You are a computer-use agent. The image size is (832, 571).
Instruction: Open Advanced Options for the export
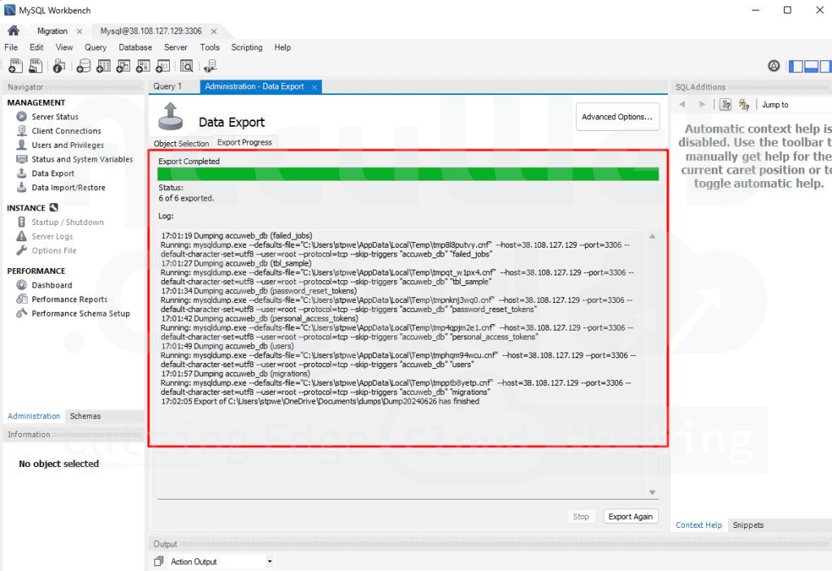[x=617, y=117]
